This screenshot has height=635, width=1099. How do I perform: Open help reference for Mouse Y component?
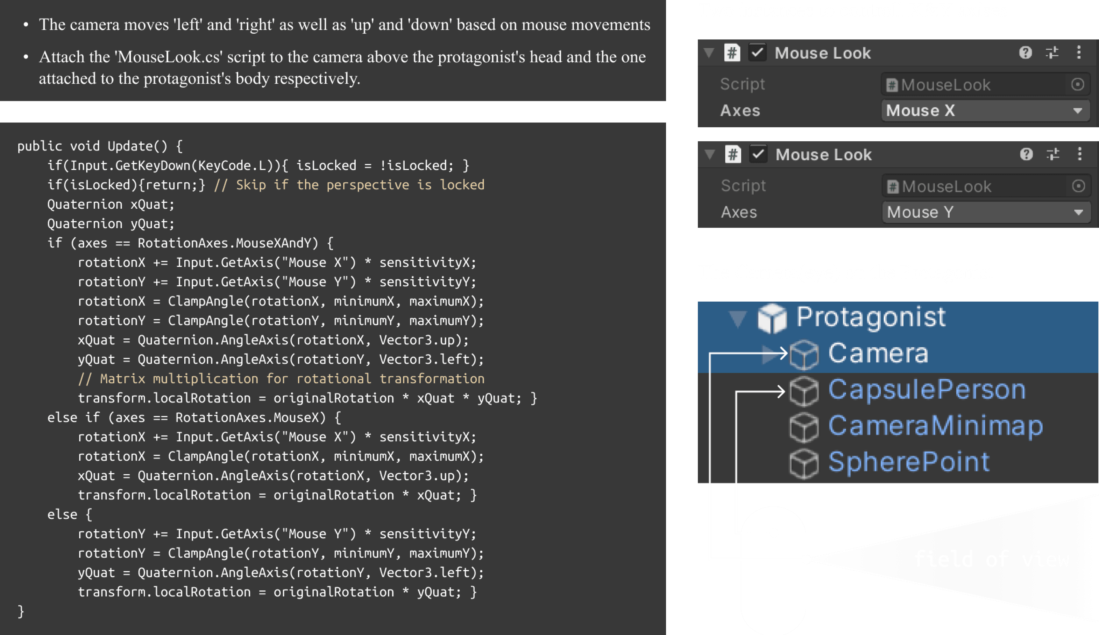point(1026,154)
